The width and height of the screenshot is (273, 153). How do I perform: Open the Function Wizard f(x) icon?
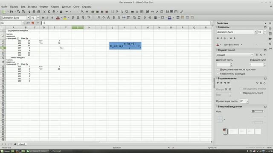28,23
